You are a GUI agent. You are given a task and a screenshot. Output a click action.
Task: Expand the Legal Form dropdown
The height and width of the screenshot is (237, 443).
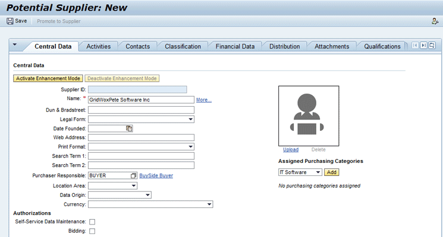click(191, 119)
